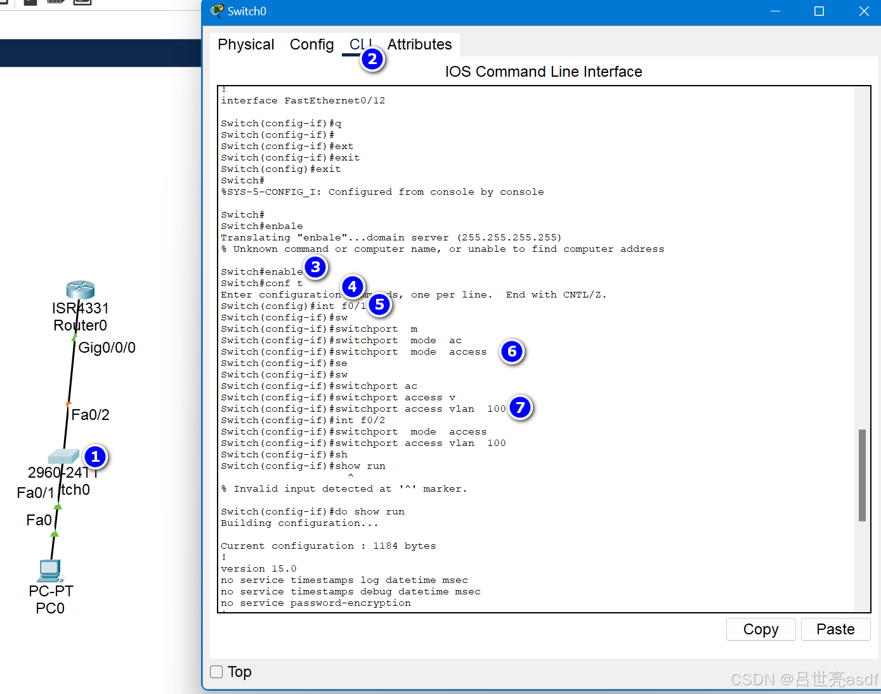This screenshot has width=881, height=694.
Task: Click the 'Translating "enbale"...domain server' line
Action: coord(391,237)
